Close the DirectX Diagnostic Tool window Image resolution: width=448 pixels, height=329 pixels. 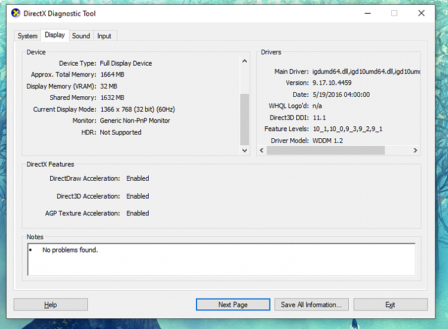421,13
